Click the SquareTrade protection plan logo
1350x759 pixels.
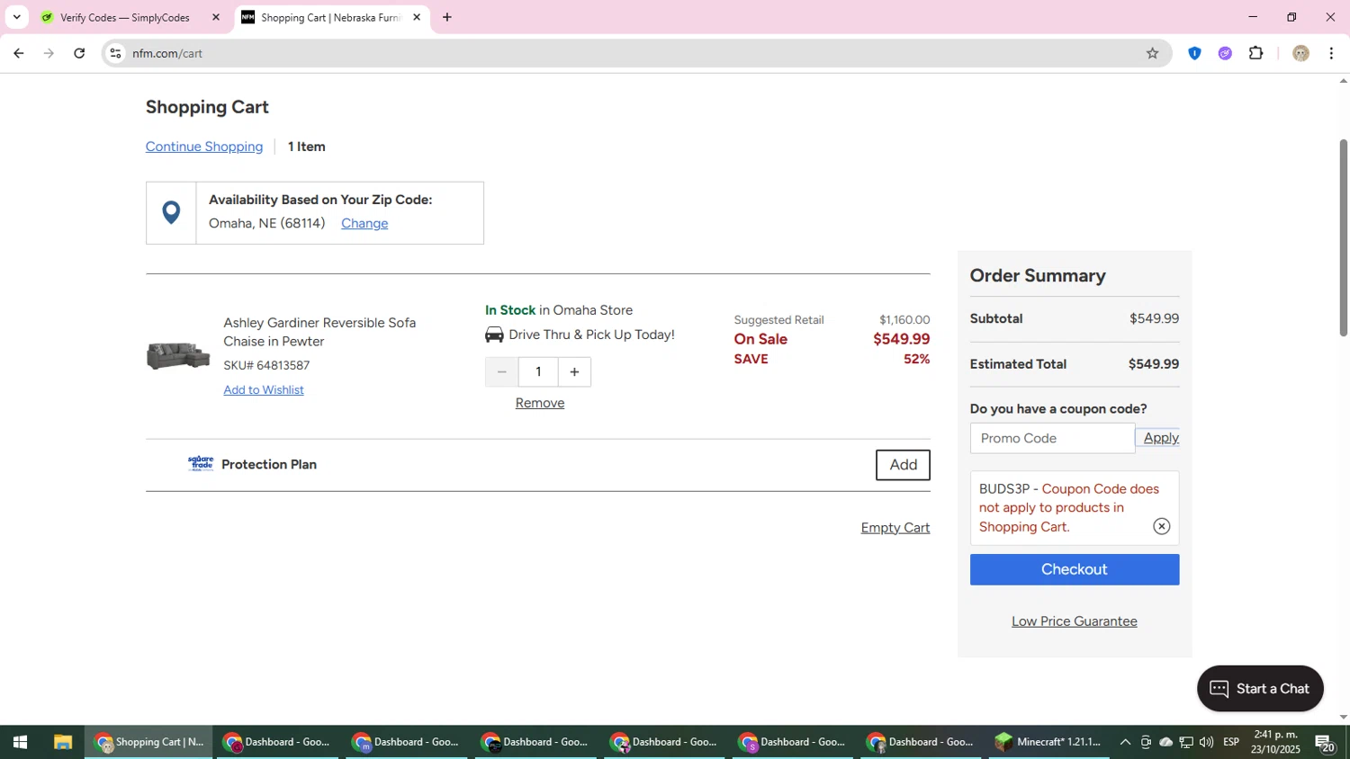(201, 463)
